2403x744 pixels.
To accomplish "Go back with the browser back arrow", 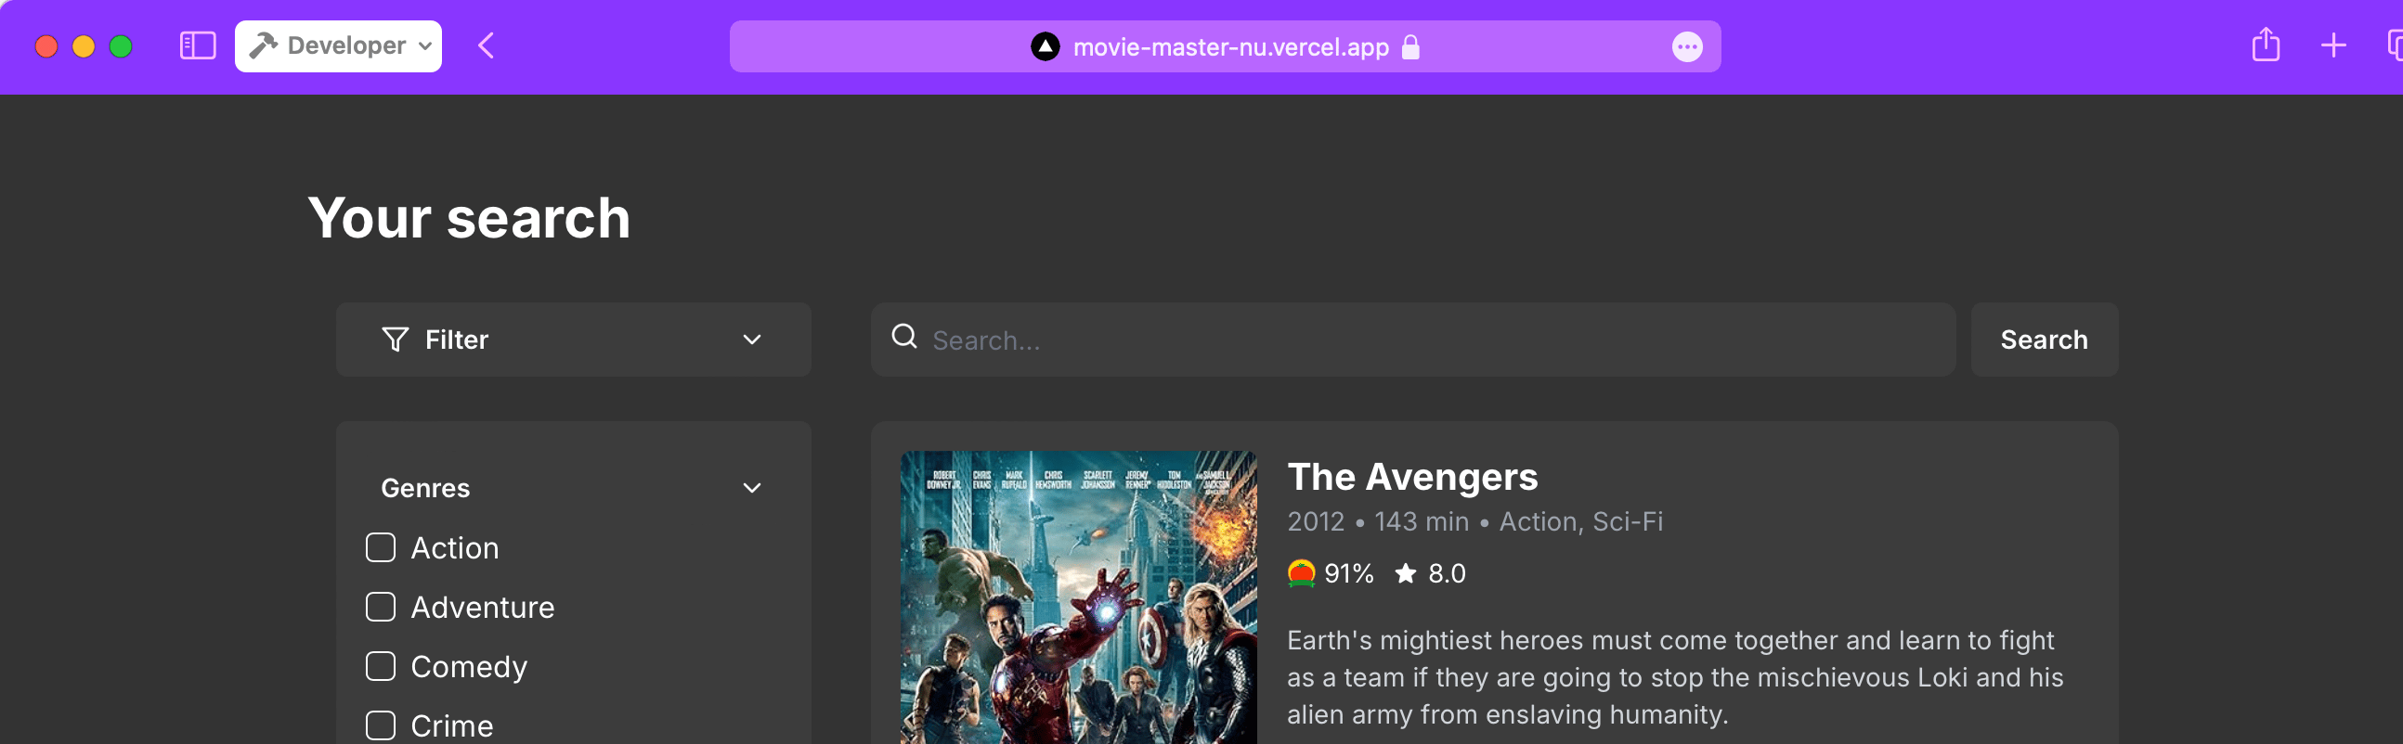I will (x=485, y=45).
